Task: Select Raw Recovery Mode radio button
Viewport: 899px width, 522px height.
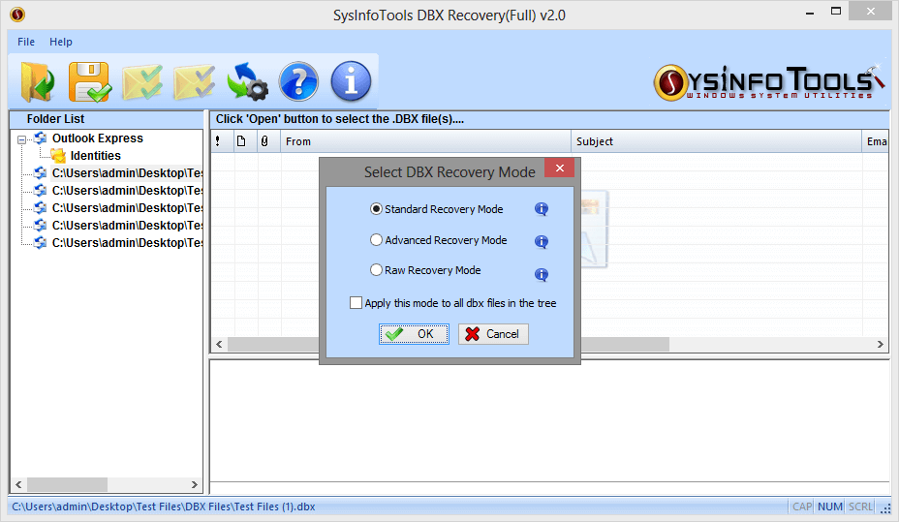Action: [x=376, y=270]
